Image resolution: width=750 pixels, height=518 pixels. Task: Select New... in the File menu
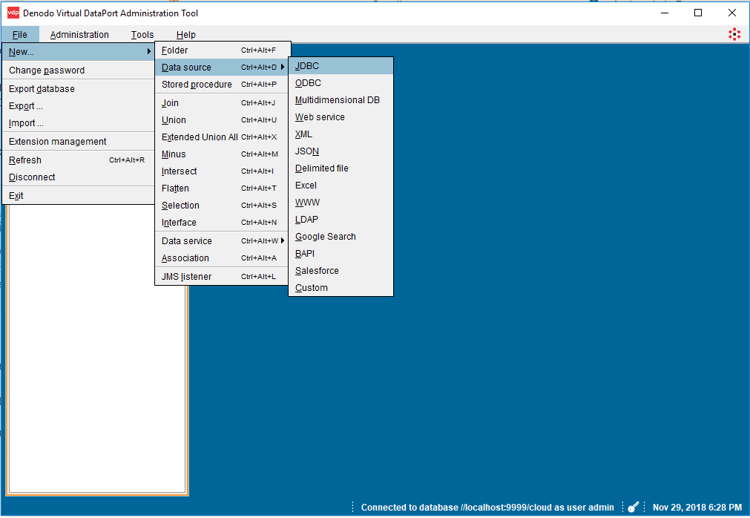[x=78, y=52]
